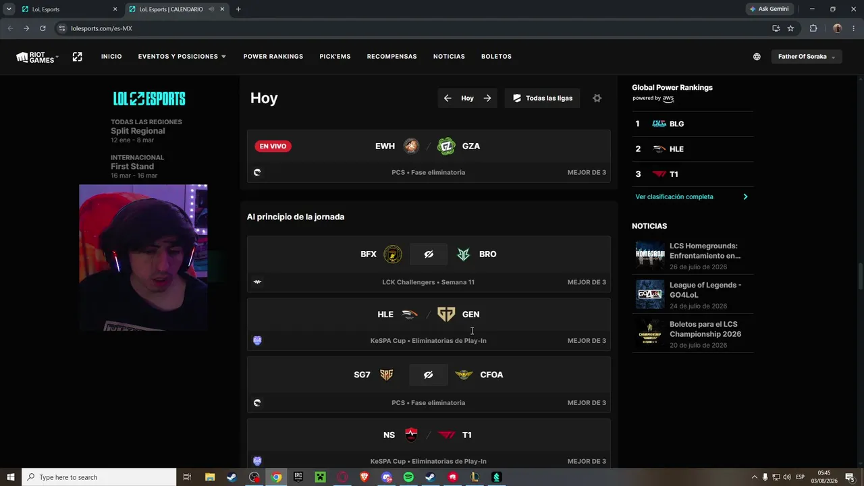
Task: Open BLG in Global Power Rankings
Action: [x=693, y=124]
